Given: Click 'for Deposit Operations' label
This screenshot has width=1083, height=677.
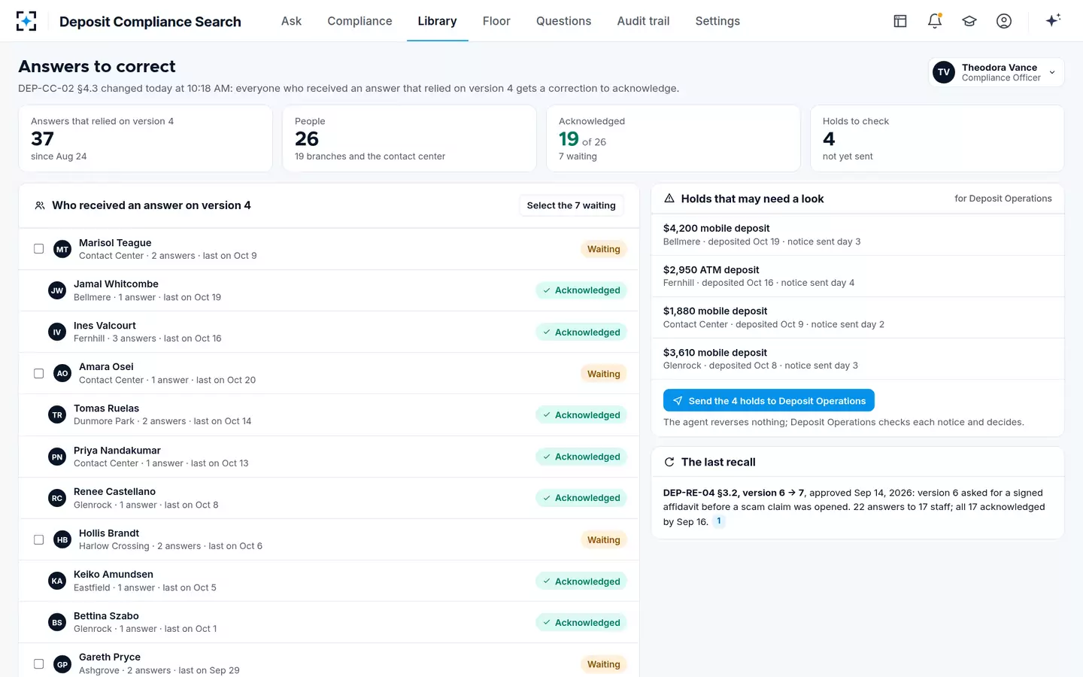Looking at the screenshot, I should click(x=1003, y=199).
